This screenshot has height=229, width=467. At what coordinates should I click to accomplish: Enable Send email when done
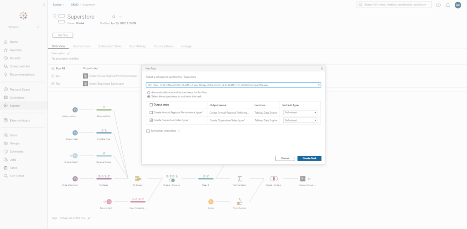tap(148, 131)
